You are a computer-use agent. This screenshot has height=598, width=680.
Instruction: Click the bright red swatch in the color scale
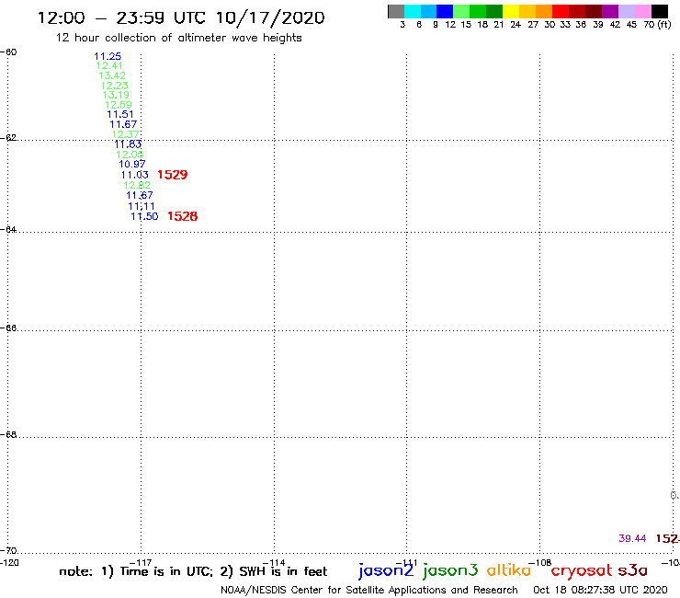561,11
